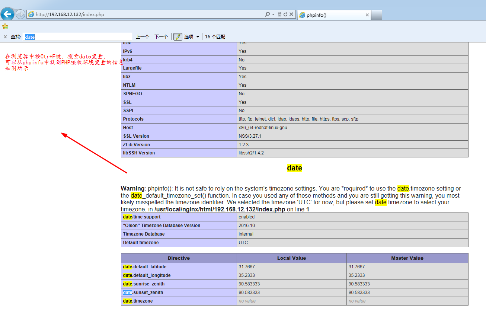Open a new blank tab
The width and height of the screenshot is (486, 310).
377,15
